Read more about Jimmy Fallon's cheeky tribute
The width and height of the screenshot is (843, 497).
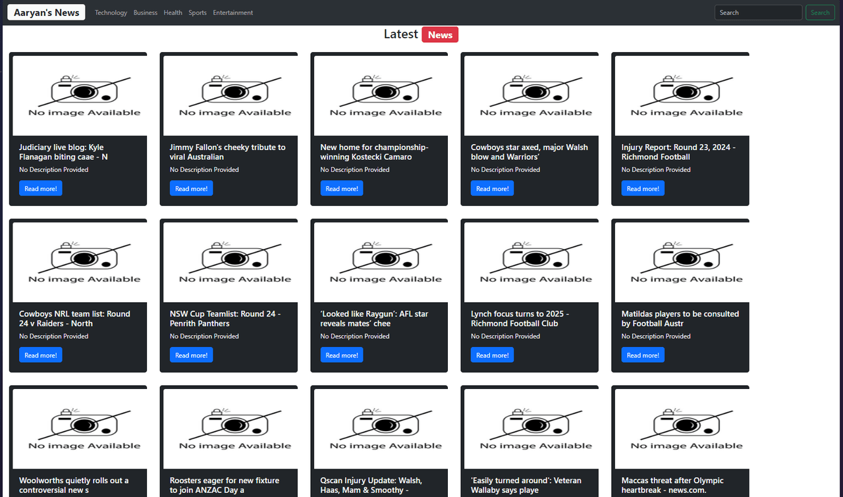point(191,189)
